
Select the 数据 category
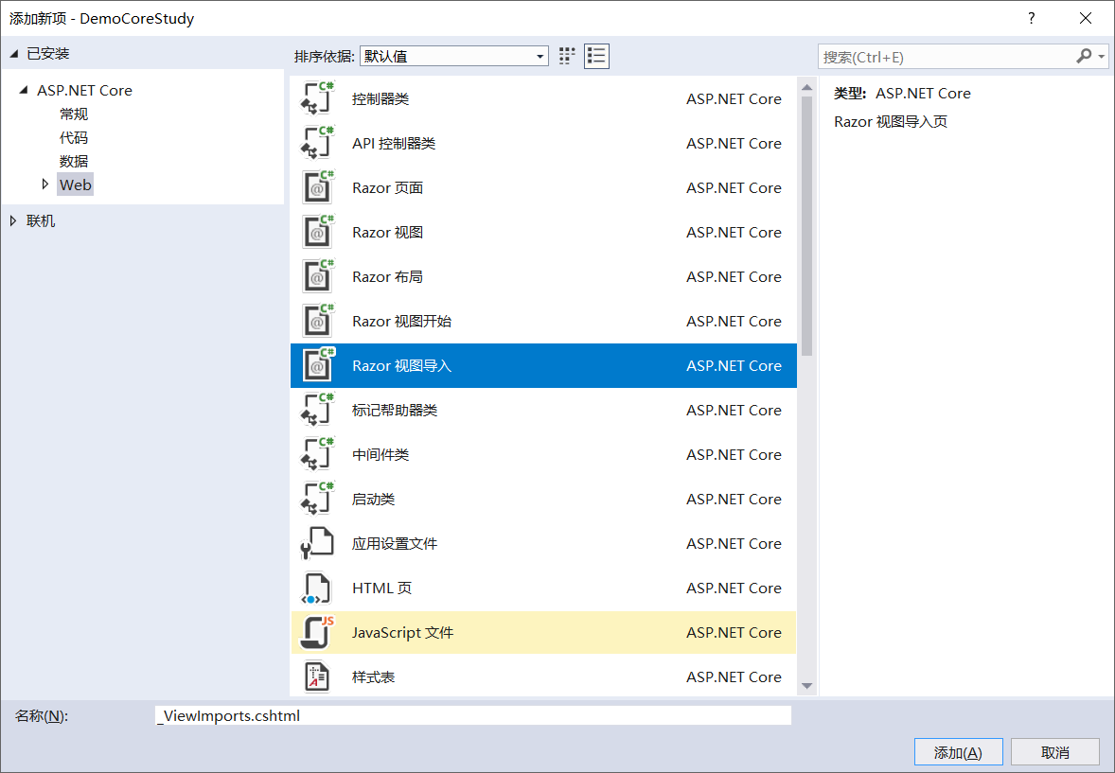(74, 161)
